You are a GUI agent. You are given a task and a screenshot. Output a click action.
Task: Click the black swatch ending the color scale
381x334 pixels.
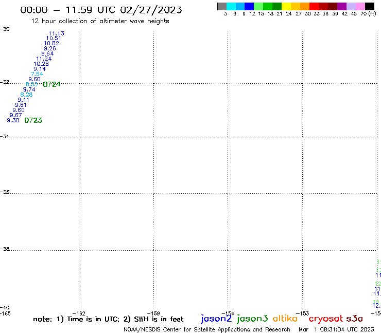pyautogui.click(x=370, y=6)
